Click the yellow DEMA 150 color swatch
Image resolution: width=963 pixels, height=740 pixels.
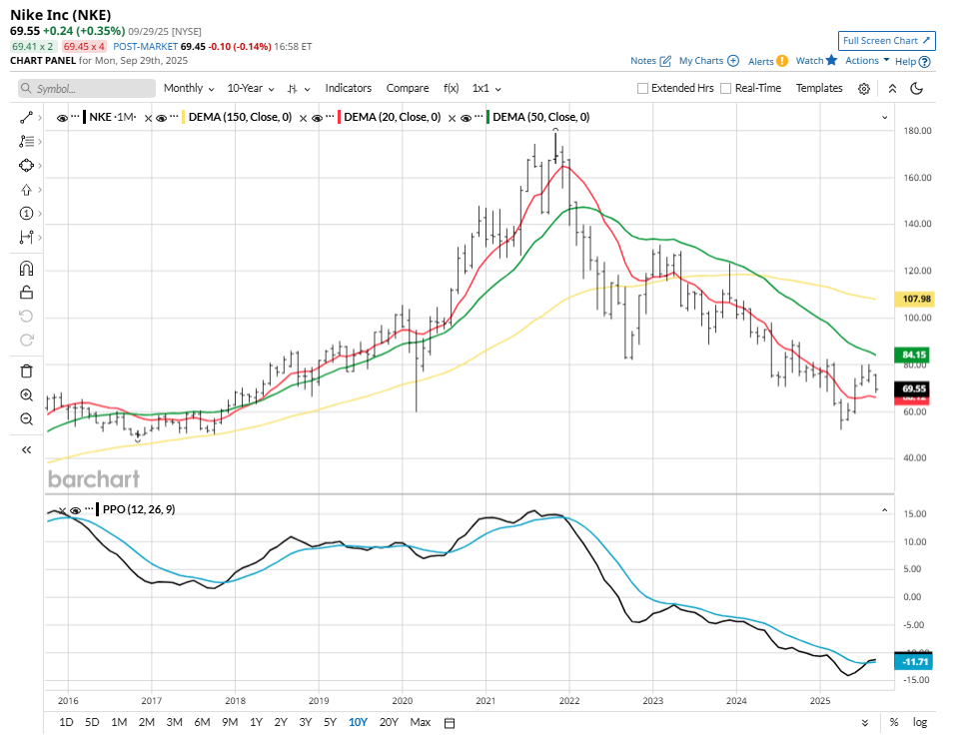point(184,117)
